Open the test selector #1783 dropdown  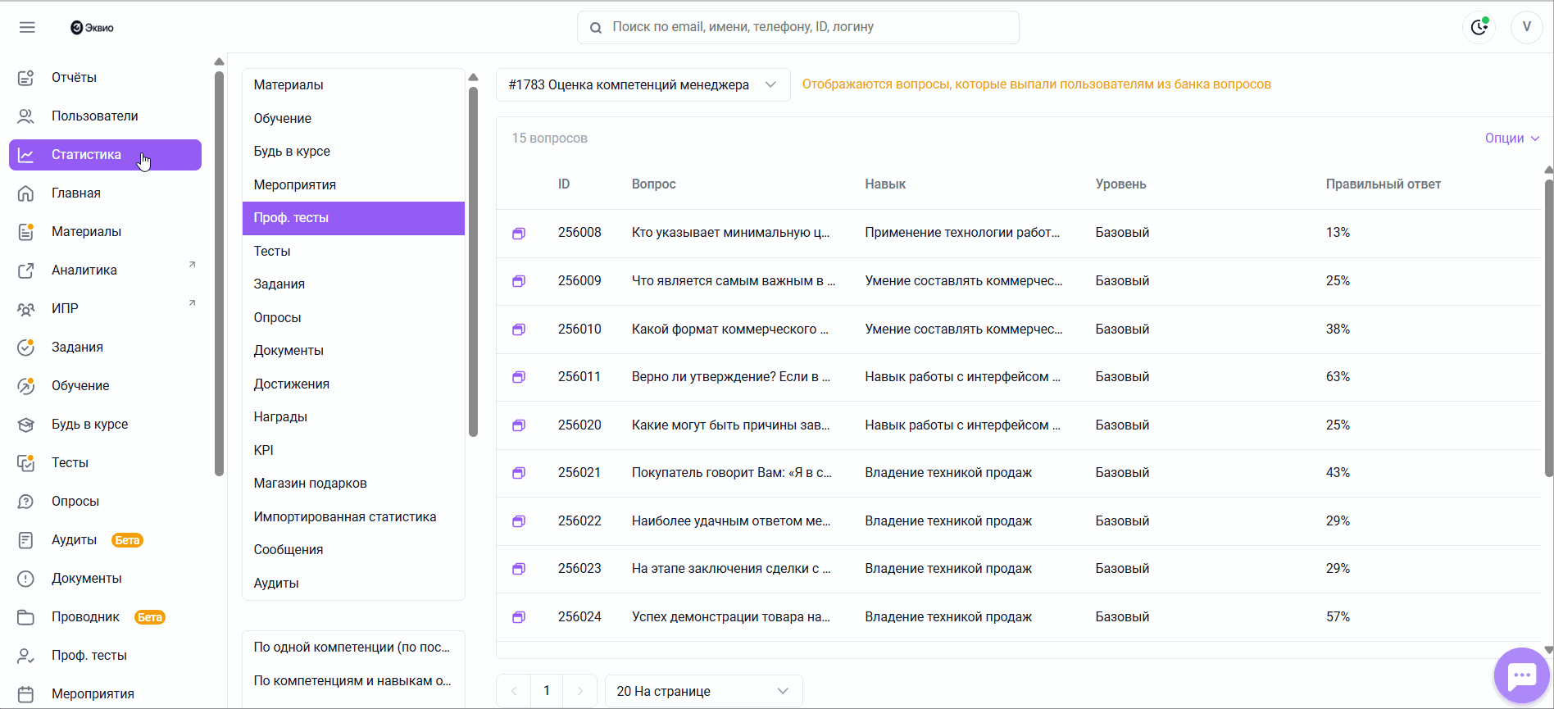(643, 85)
